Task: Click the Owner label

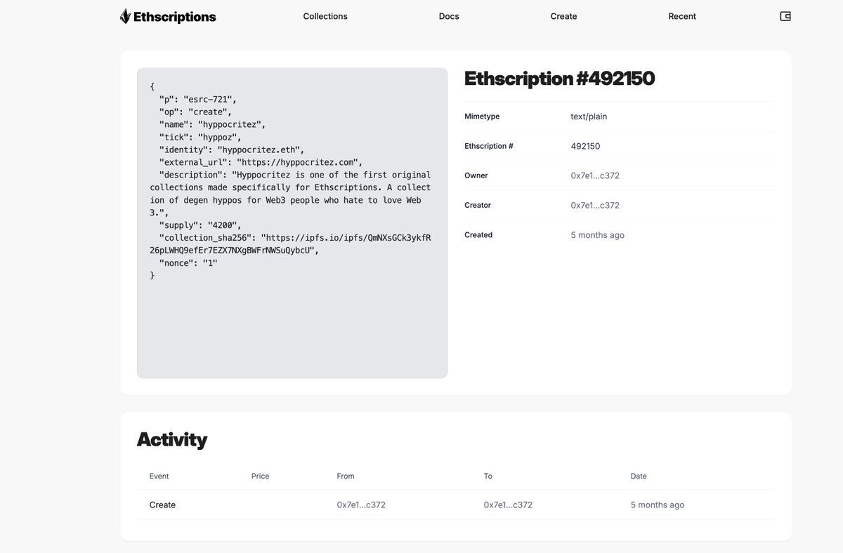Action: [476, 175]
